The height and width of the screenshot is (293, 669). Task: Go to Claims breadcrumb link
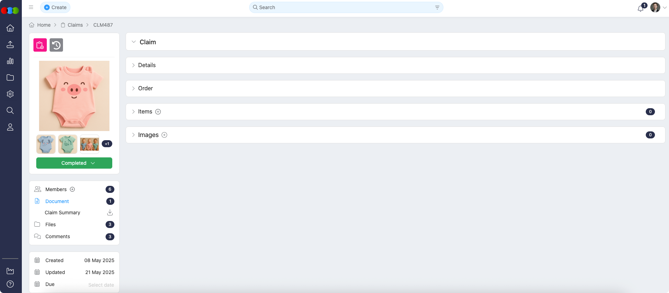[75, 25]
